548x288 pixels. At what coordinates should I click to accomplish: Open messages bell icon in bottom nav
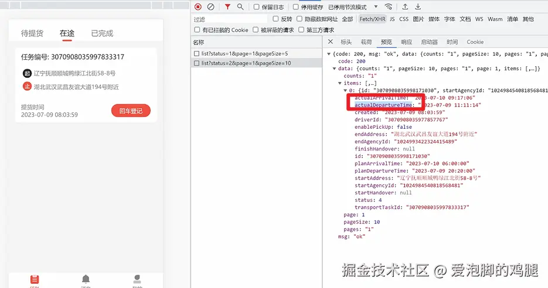86,280
